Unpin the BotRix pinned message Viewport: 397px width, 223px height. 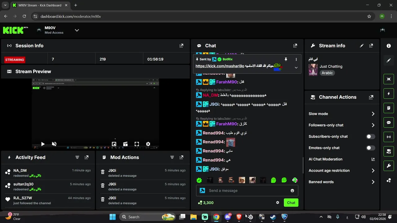tap(286, 59)
